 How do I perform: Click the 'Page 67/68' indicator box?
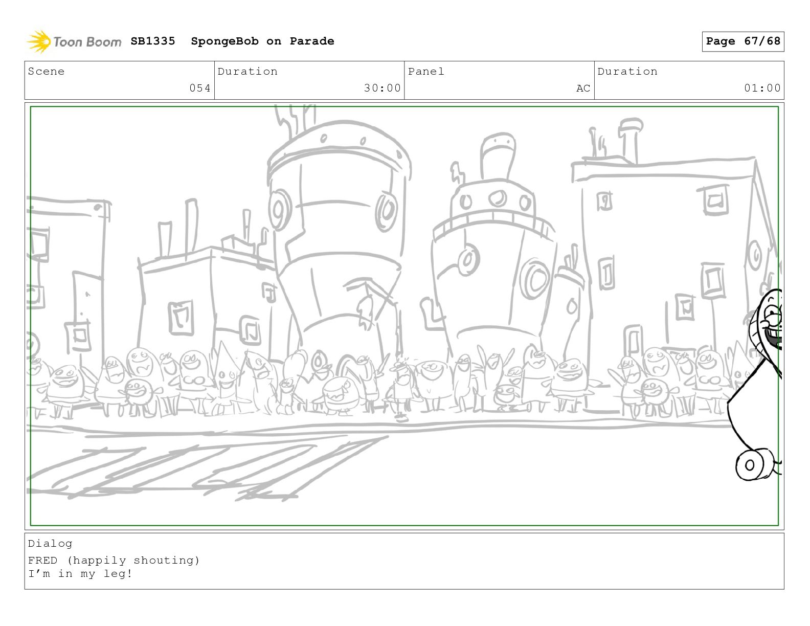[x=743, y=41]
